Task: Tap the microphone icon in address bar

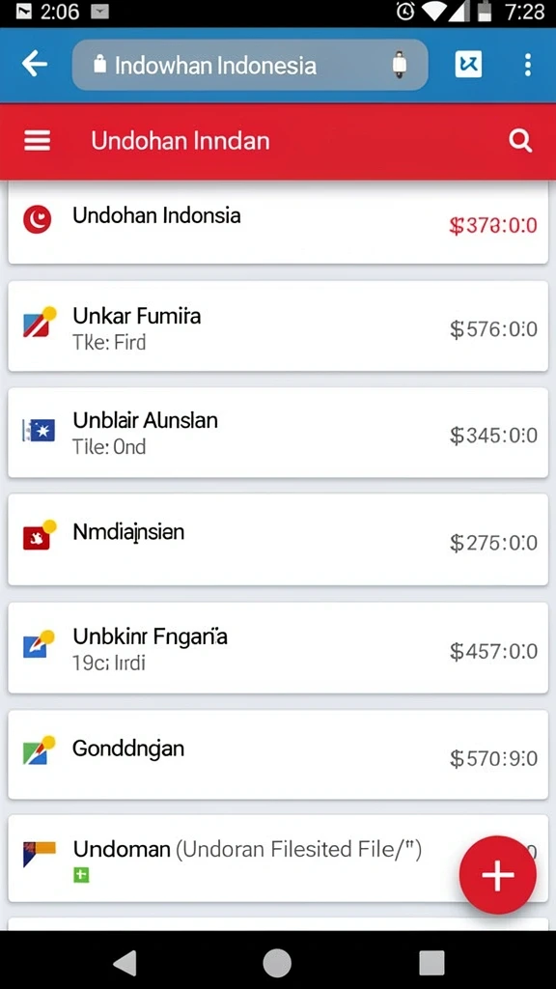Action: coord(399,65)
